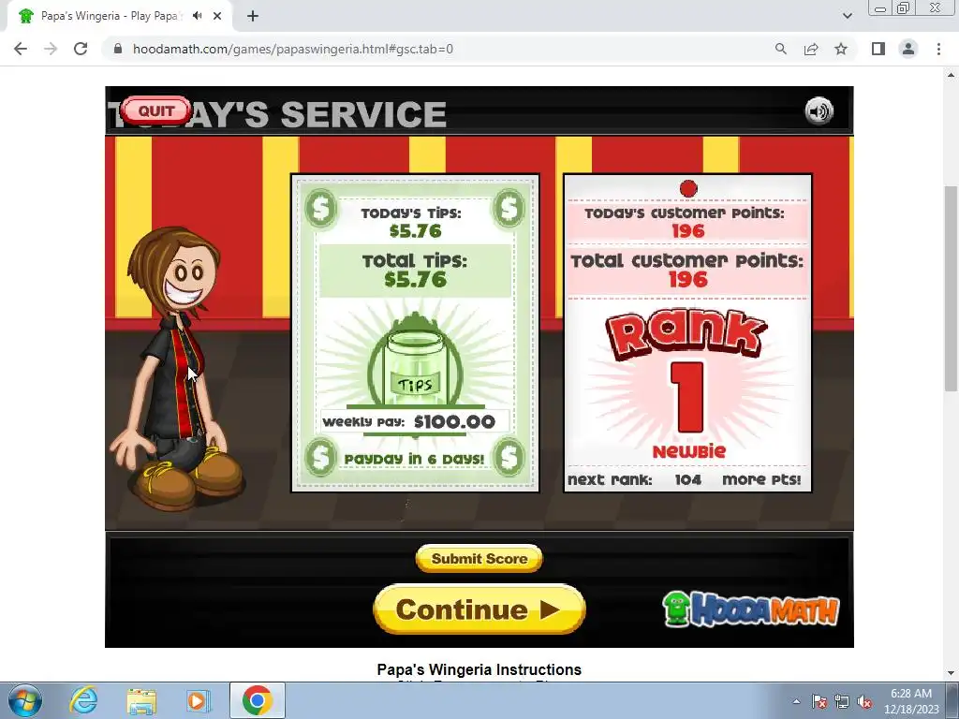Mute game sound with speaker icon

pos(819,110)
